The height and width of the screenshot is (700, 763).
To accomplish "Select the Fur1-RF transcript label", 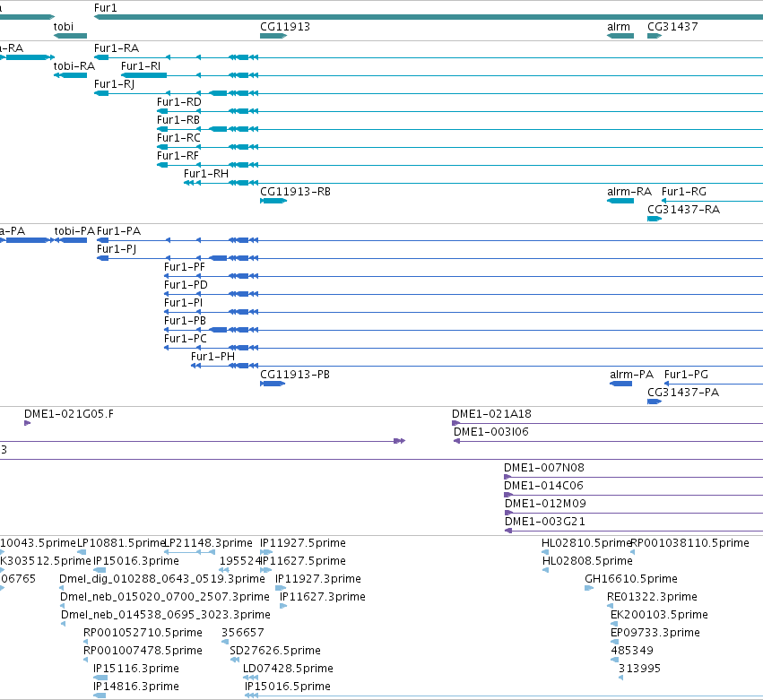I will tap(178, 156).
